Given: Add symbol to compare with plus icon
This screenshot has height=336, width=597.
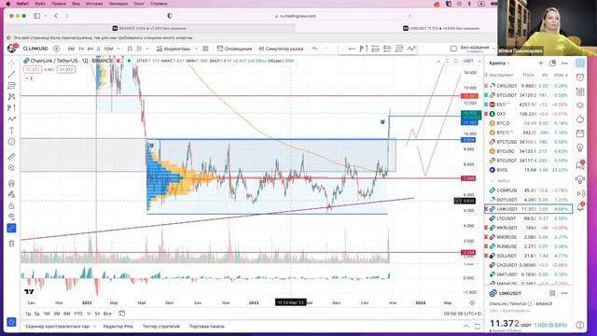Looking at the screenshot, I should pyautogui.click(x=56, y=49).
